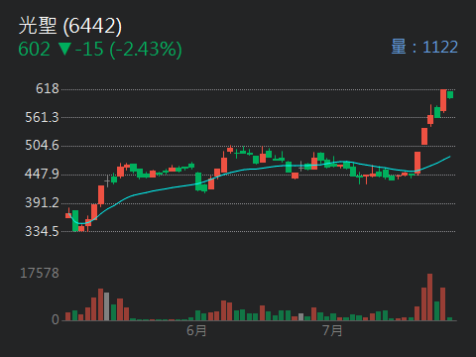Click the percent change (-2.43%)
Image resolution: width=476 pixels, height=357 pixels.
146,51
